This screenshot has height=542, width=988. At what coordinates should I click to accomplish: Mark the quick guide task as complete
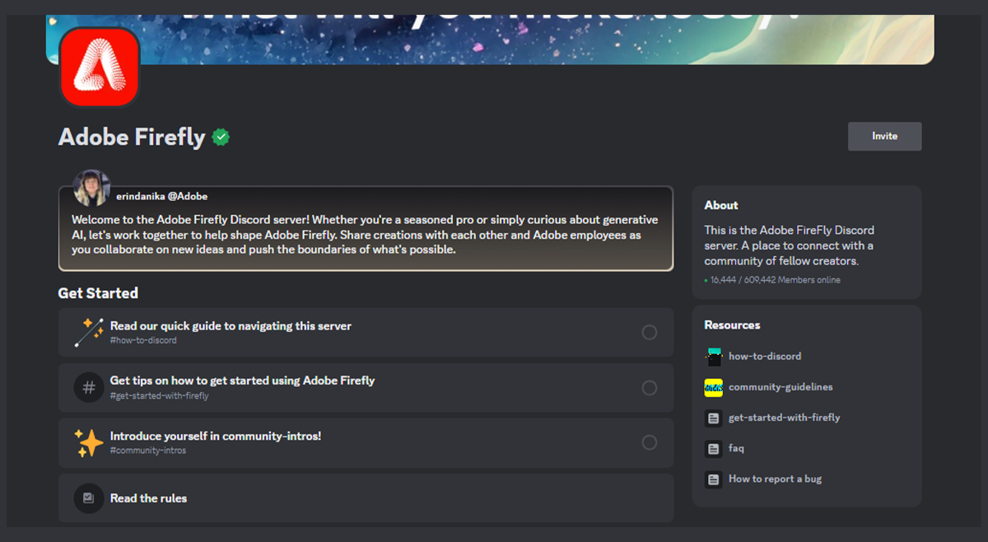tap(649, 332)
